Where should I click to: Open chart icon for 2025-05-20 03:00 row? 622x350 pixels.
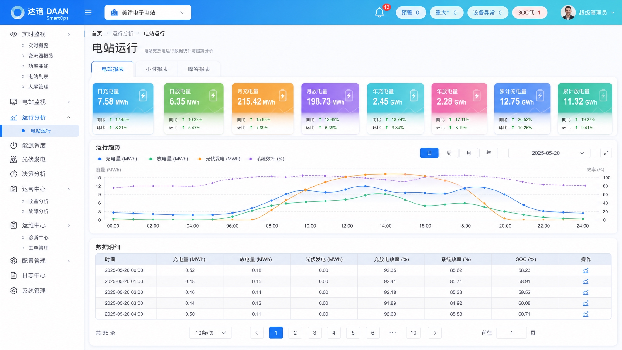586,303
